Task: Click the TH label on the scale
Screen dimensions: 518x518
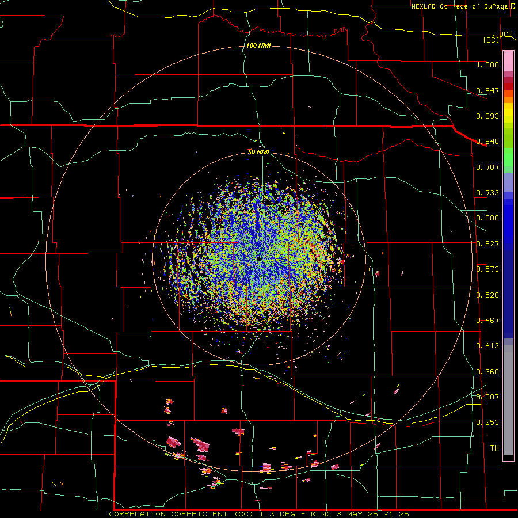Action: 494,448
